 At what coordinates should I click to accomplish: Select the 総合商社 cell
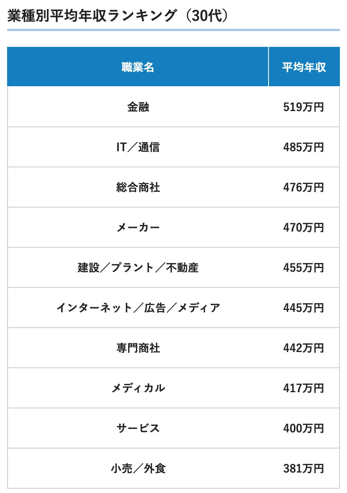point(138,187)
